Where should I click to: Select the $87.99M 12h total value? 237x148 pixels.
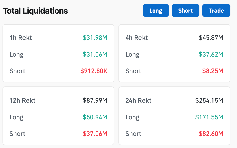coord(95,100)
